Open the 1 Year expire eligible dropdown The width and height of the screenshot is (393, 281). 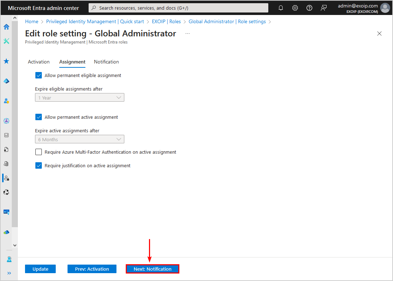click(x=79, y=98)
